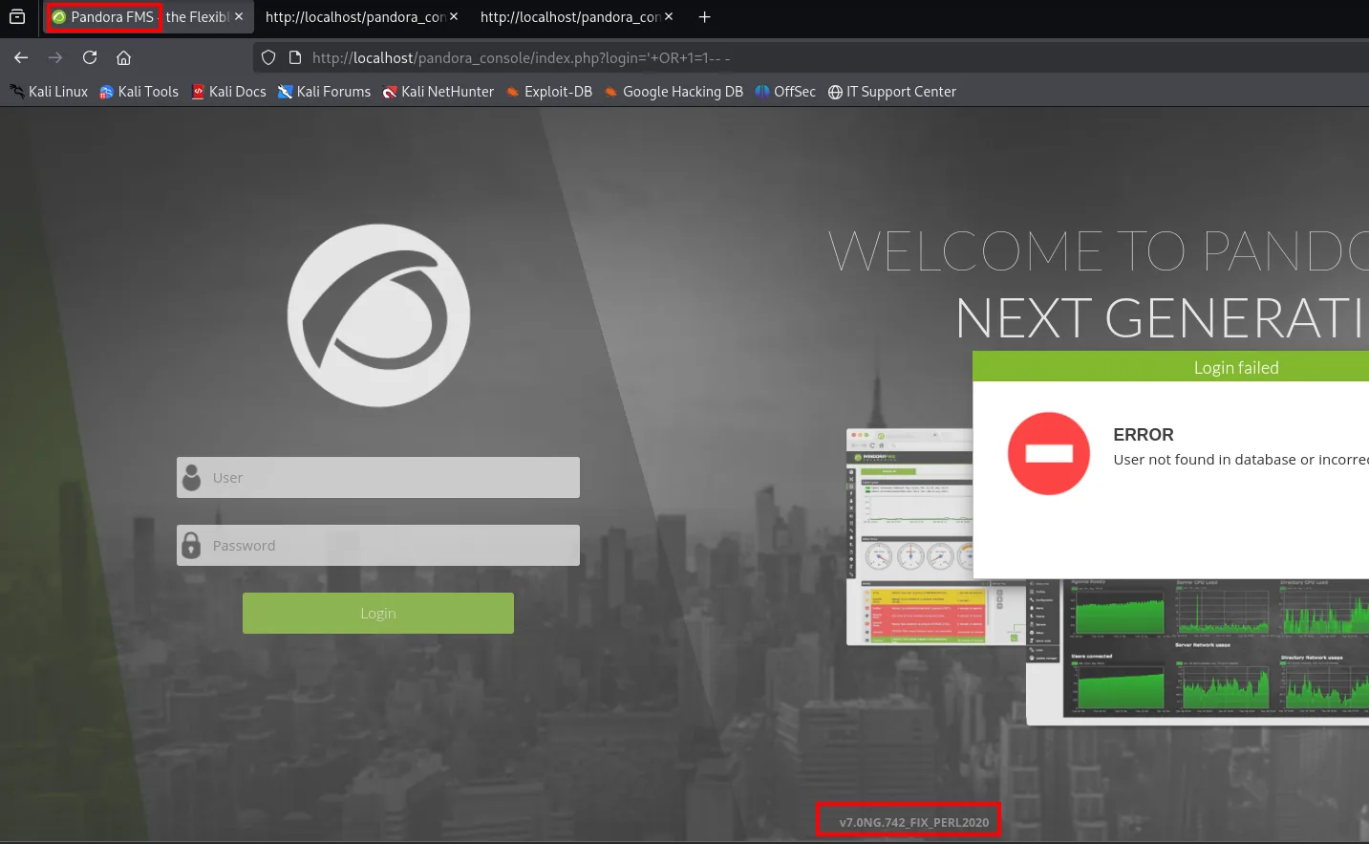Reload the current Pandora page
Screen dimensions: 1369x844
[90, 57]
